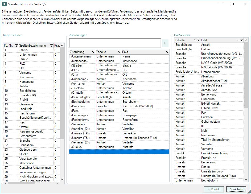The height and width of the screenshot is (194, 251).
Task: Click filter icon on Zuordnung column
Action: point(93,52)
